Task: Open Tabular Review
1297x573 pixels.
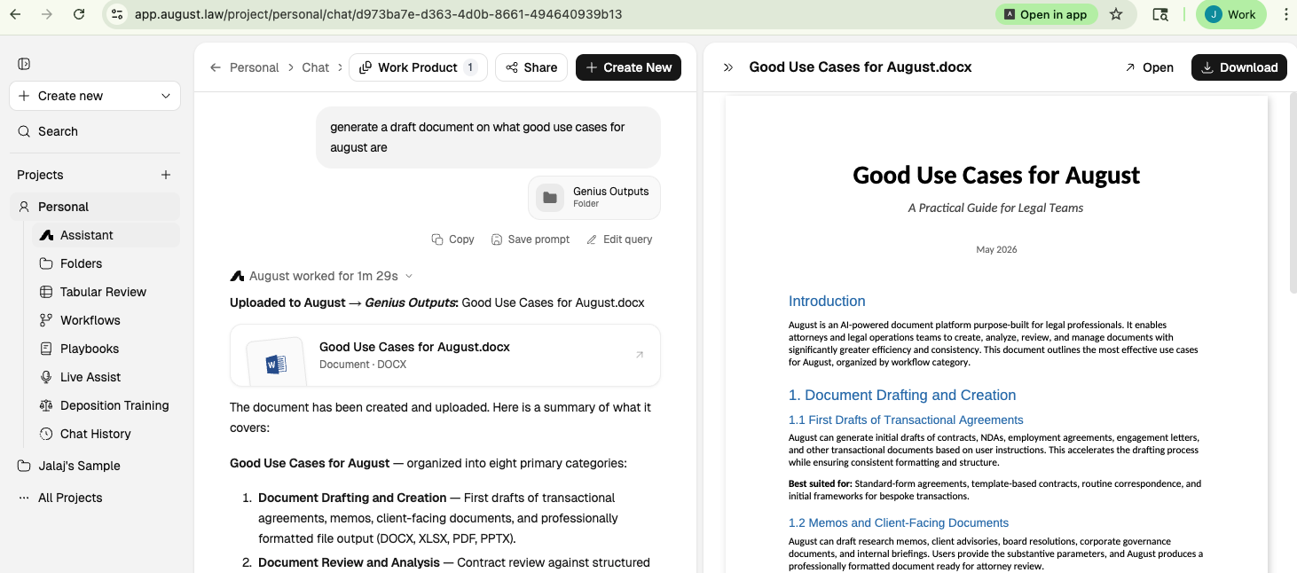Action: 106,292
